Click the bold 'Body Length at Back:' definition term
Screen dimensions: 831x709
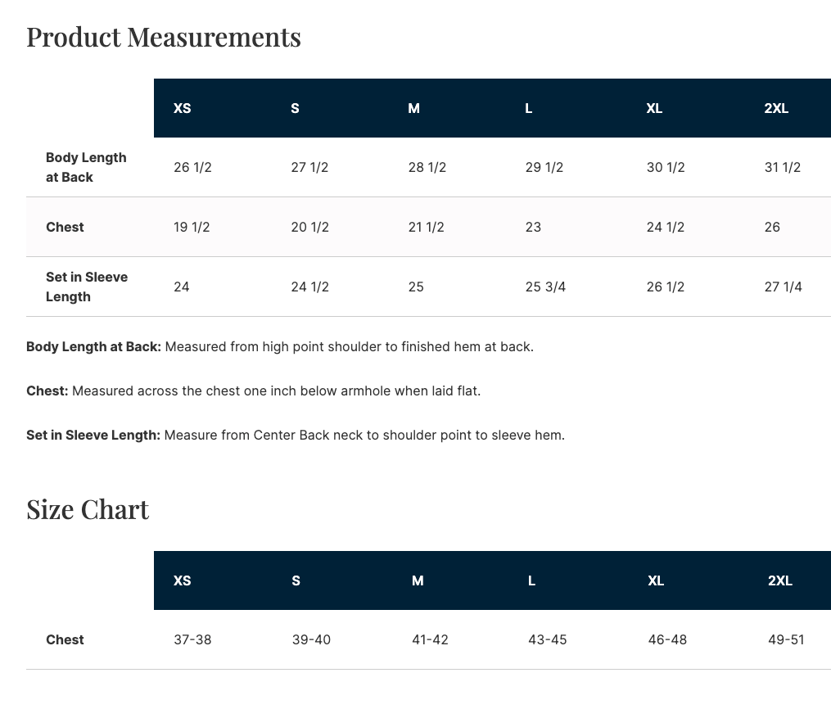(x=93, y=346)
